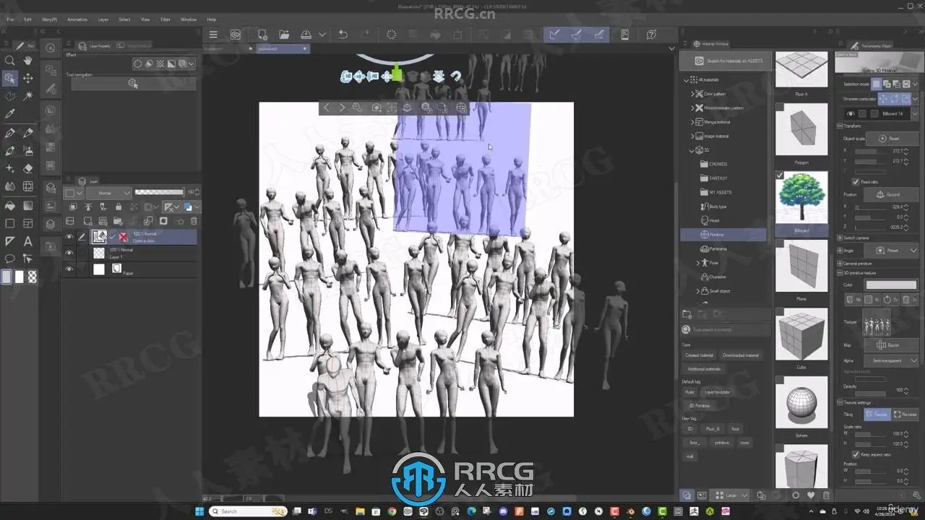Click the 3D primitive Color swatch
925x520 pixels.
pyautogui.click(x=892, y=285)
